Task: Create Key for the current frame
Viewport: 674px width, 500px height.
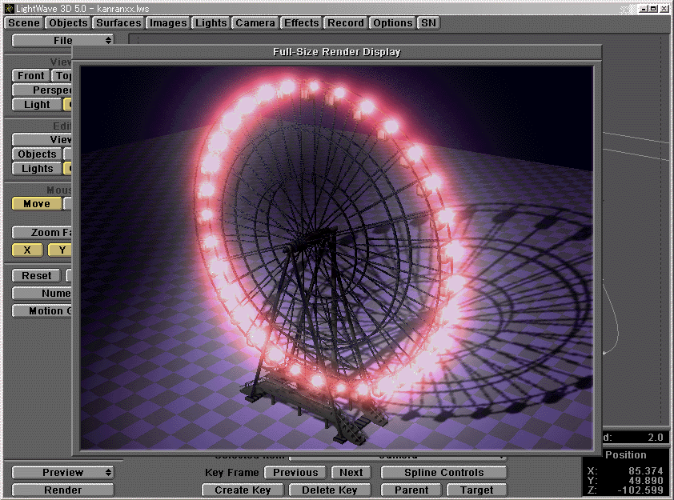Action: pos(242,490)
